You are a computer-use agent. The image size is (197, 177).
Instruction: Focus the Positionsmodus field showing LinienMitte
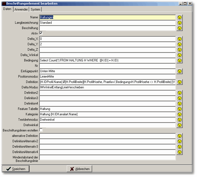point(107,77)
